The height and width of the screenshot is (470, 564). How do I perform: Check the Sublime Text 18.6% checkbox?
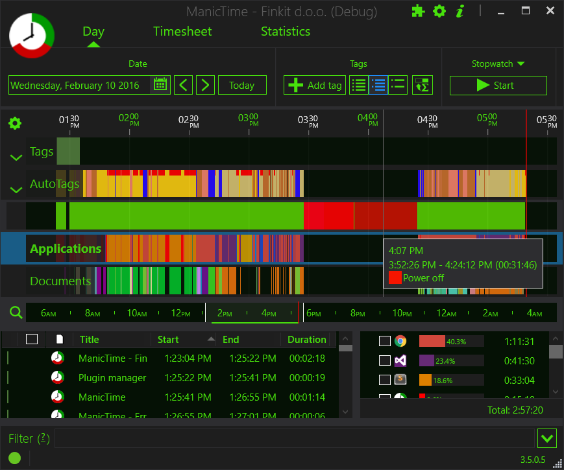[x=385, y=379]
